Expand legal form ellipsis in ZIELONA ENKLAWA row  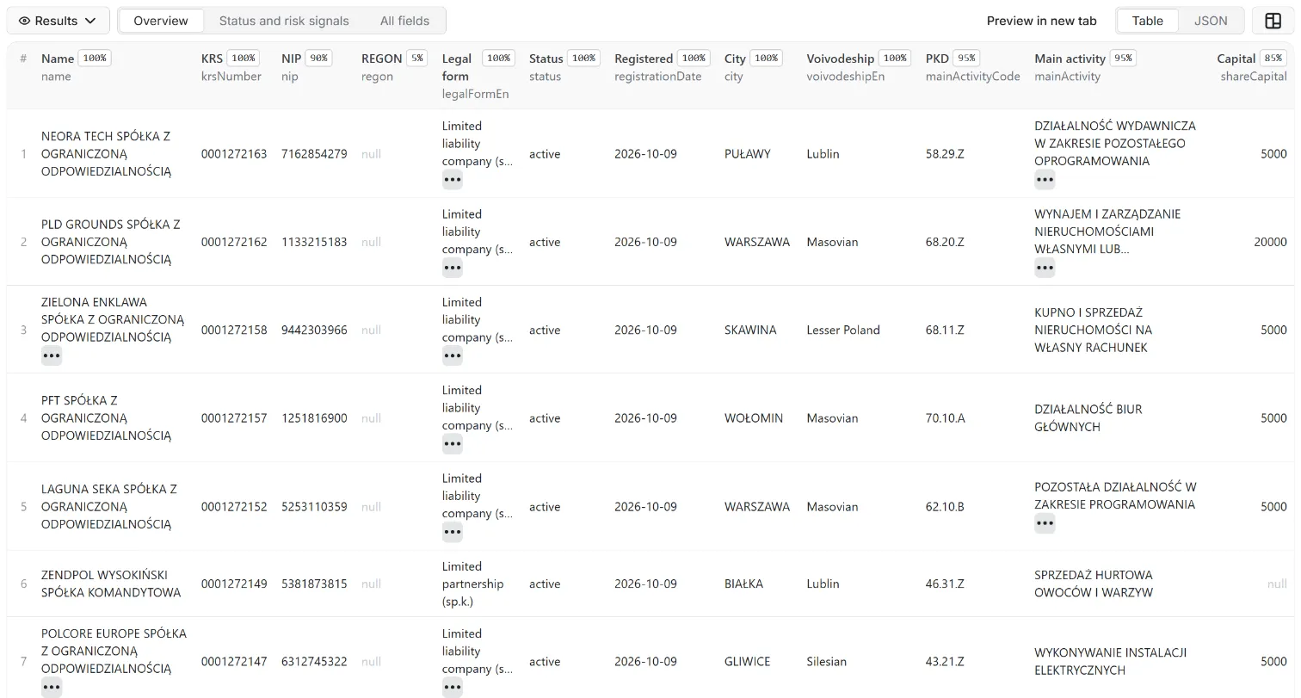tap(453, 355)
